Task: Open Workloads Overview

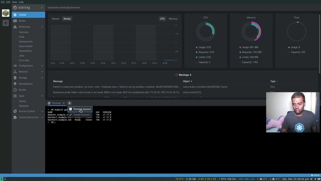Action: 24,32
